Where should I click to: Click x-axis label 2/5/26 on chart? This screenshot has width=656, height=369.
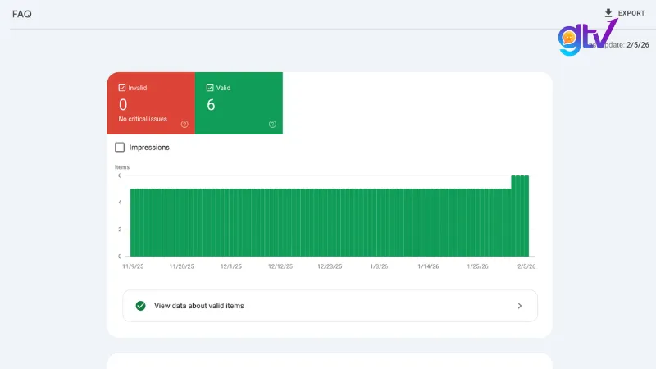(526, 266)
